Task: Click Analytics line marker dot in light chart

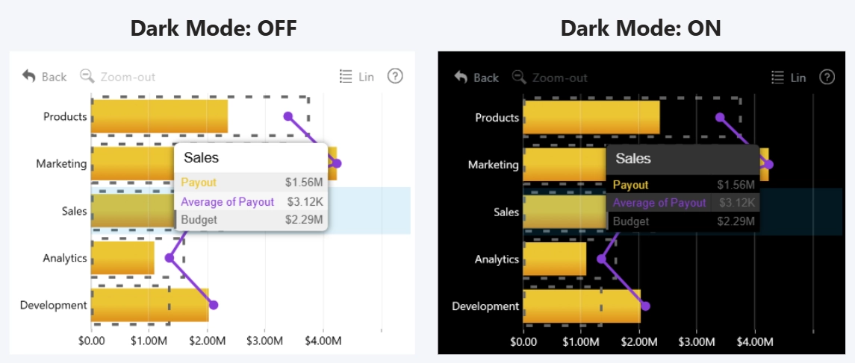Action: click(x=170, y=257)
